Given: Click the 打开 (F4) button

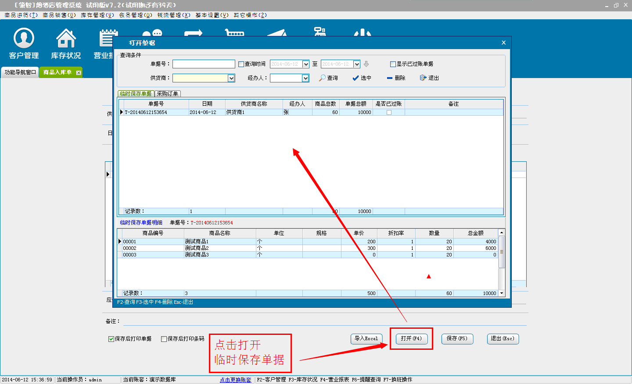Looking at the screenshot, I should tap(411, 338).
